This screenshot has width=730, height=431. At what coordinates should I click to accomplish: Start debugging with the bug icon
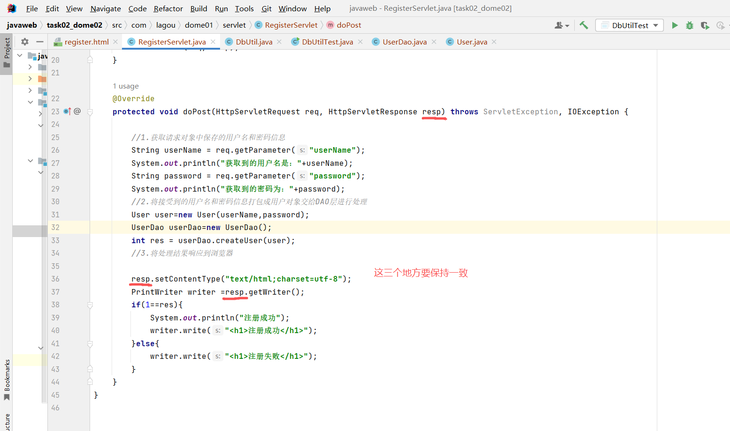(689, 25)
